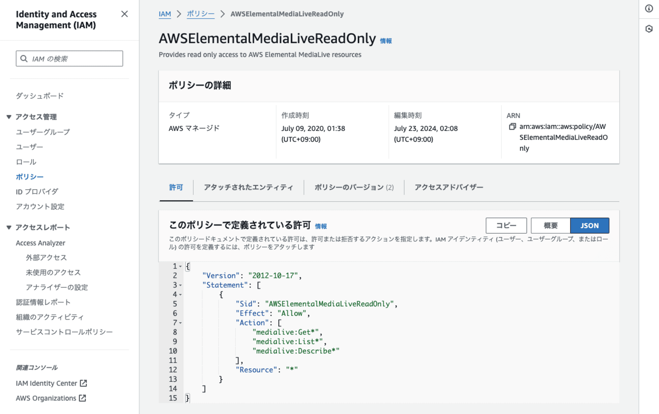Screen dimensions: 659x414
Task: Click "medialive:Describe*" in the JSON
Action: pyautogui.click(x=296, y=351)
